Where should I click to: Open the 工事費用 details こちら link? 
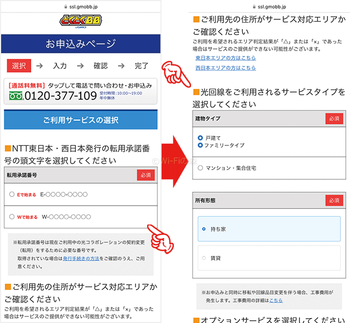pyautogui.click(x=276, y=300)
